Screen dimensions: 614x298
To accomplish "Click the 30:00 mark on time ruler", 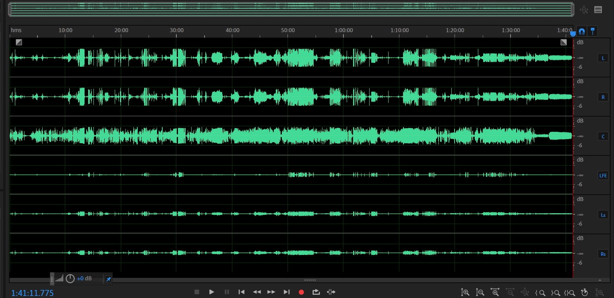I will click(x=177, y=30).
